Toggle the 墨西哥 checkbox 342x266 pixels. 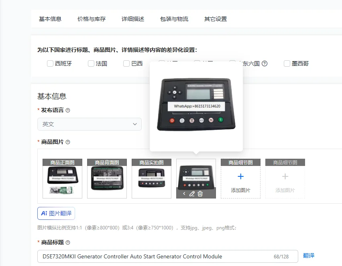(287, 63)
